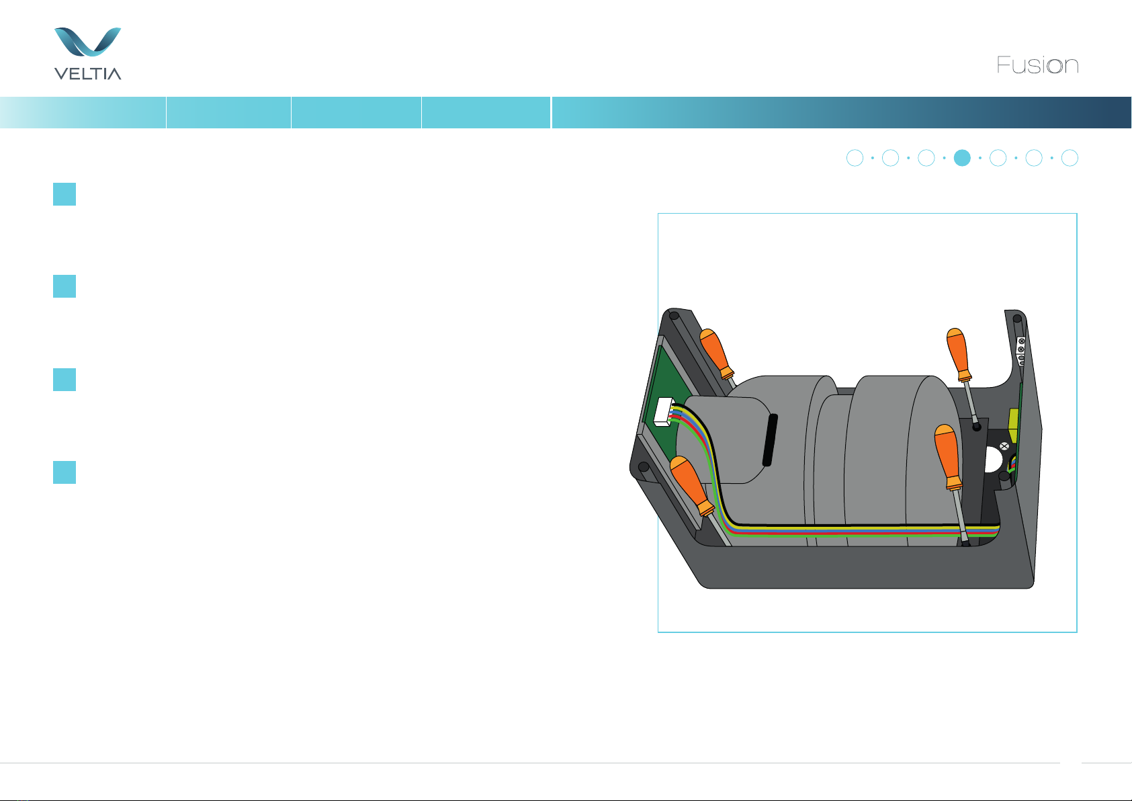This screenshot has width=1132, height=801.
Task: Click the cross-head screw beside the round hole
Action: point(1004,446)
